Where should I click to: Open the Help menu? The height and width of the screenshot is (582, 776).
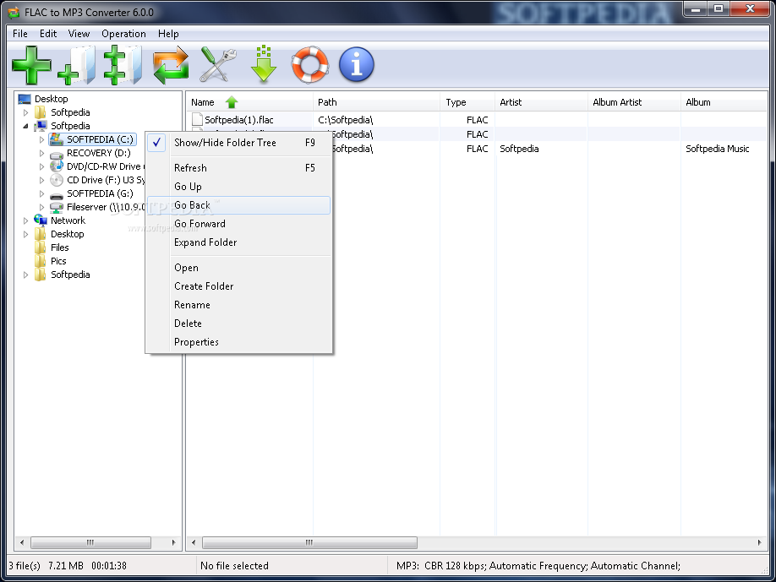pos(168,34)
